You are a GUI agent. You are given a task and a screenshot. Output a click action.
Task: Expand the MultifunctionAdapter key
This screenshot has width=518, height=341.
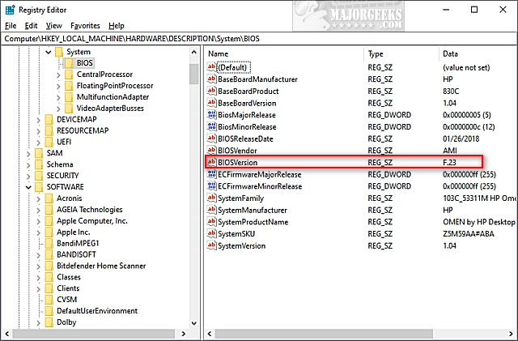pyautogui.click(x=58, y=97)
